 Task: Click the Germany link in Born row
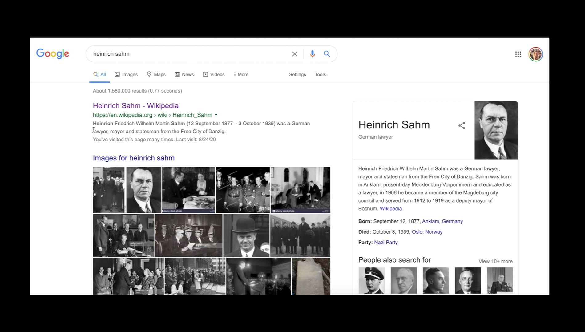[x=452, y=221]
